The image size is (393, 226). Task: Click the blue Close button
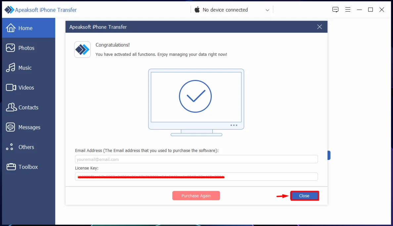pyautogui.click(x=305, y=196)
